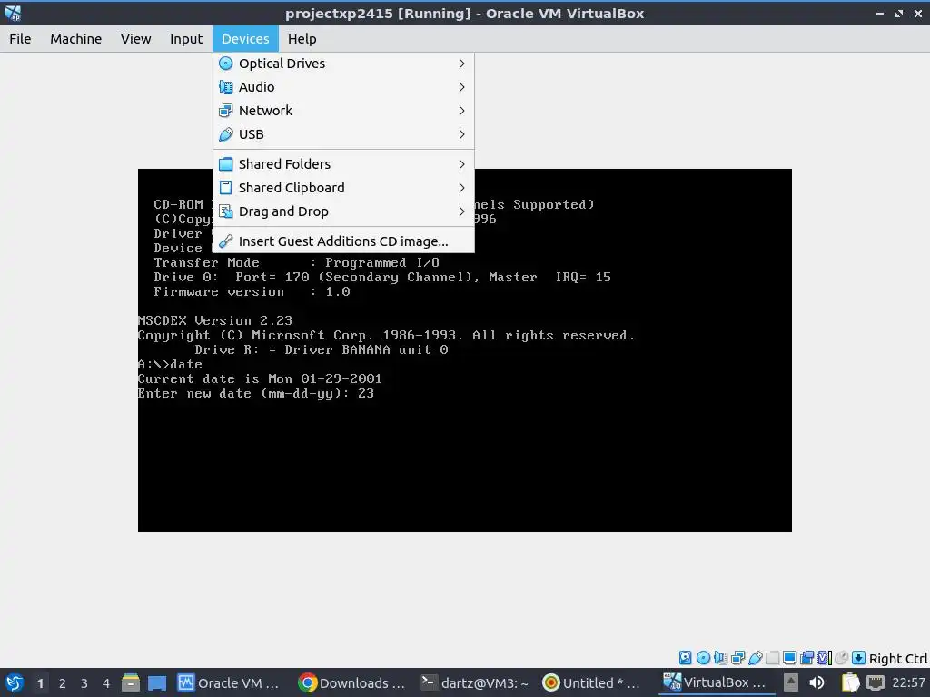Open the Input menu

click(186, 38)
